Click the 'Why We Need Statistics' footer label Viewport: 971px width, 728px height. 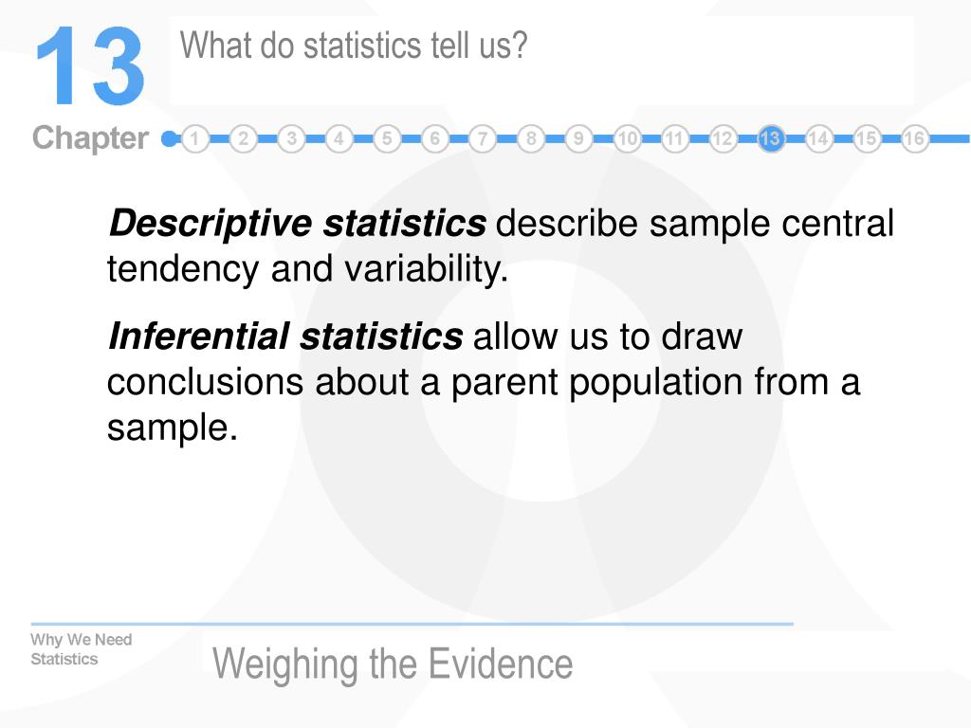click(82, 649)
